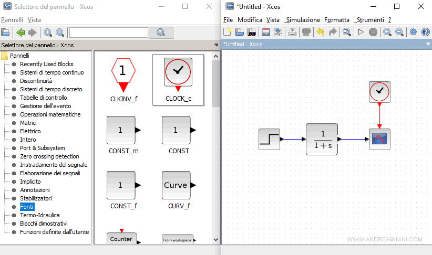Open Xcos demos gear icon
Screen dimensions: 432x255
coord(413,32)
